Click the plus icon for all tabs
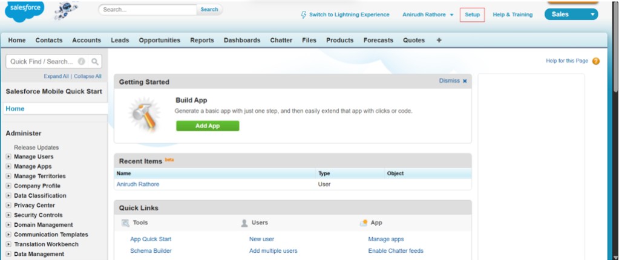619x260 pixels. tap(439, 41)
